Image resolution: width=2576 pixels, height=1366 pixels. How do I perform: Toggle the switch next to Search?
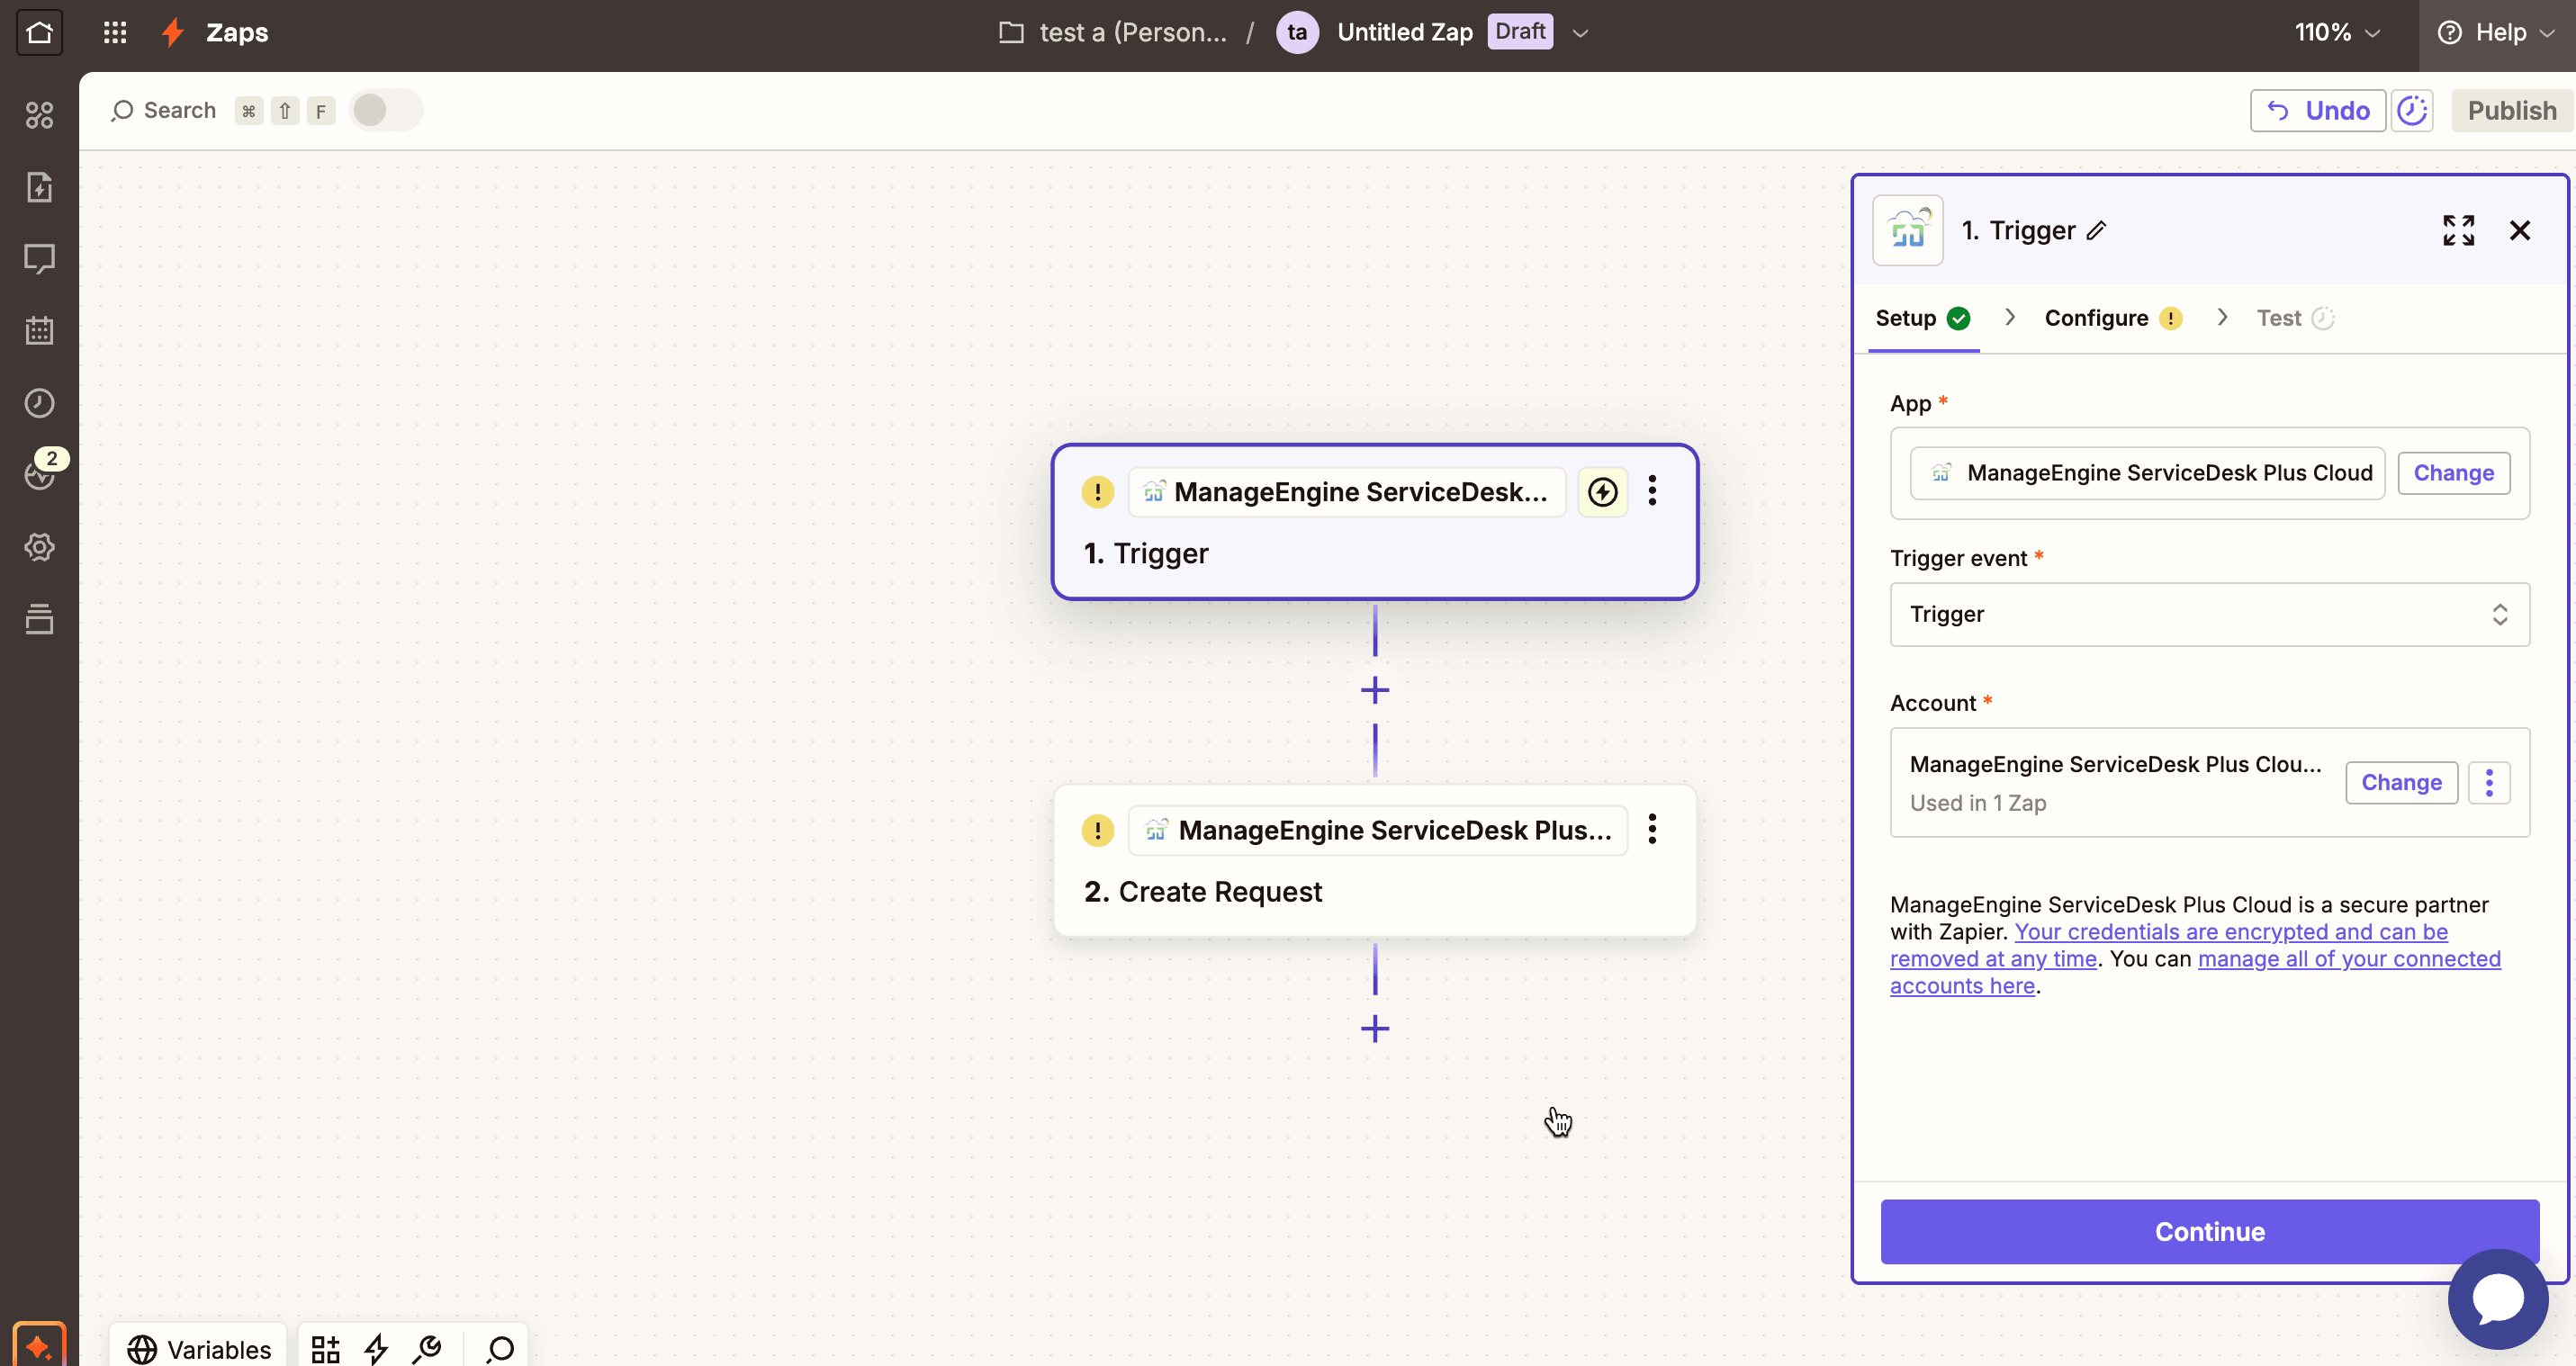(385, 110)
